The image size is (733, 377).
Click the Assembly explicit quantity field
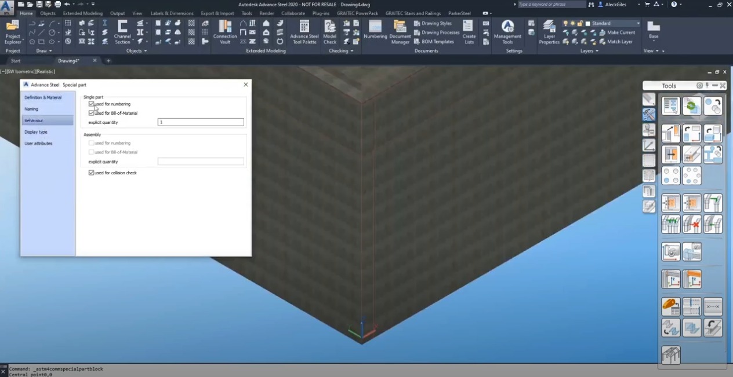(x=201, y=162)
